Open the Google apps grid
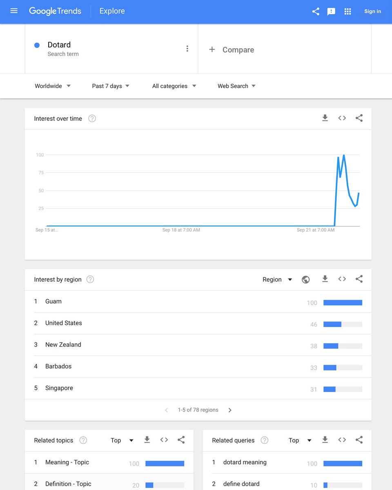The width and height of the screenshot is (392, 490). tap(348, 11)
